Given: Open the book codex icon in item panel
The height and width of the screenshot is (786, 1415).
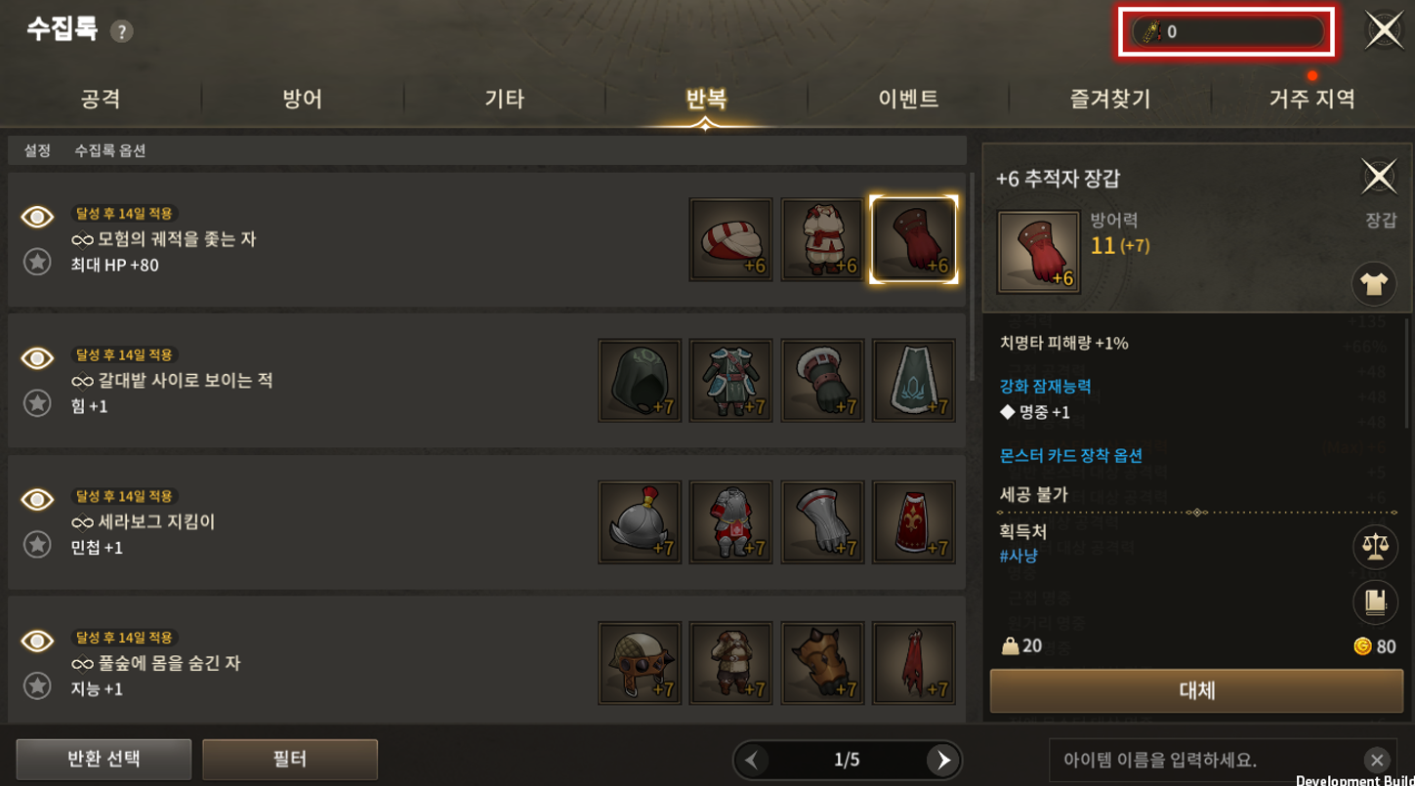Looking at the screenshot, I should [1375, 601].
